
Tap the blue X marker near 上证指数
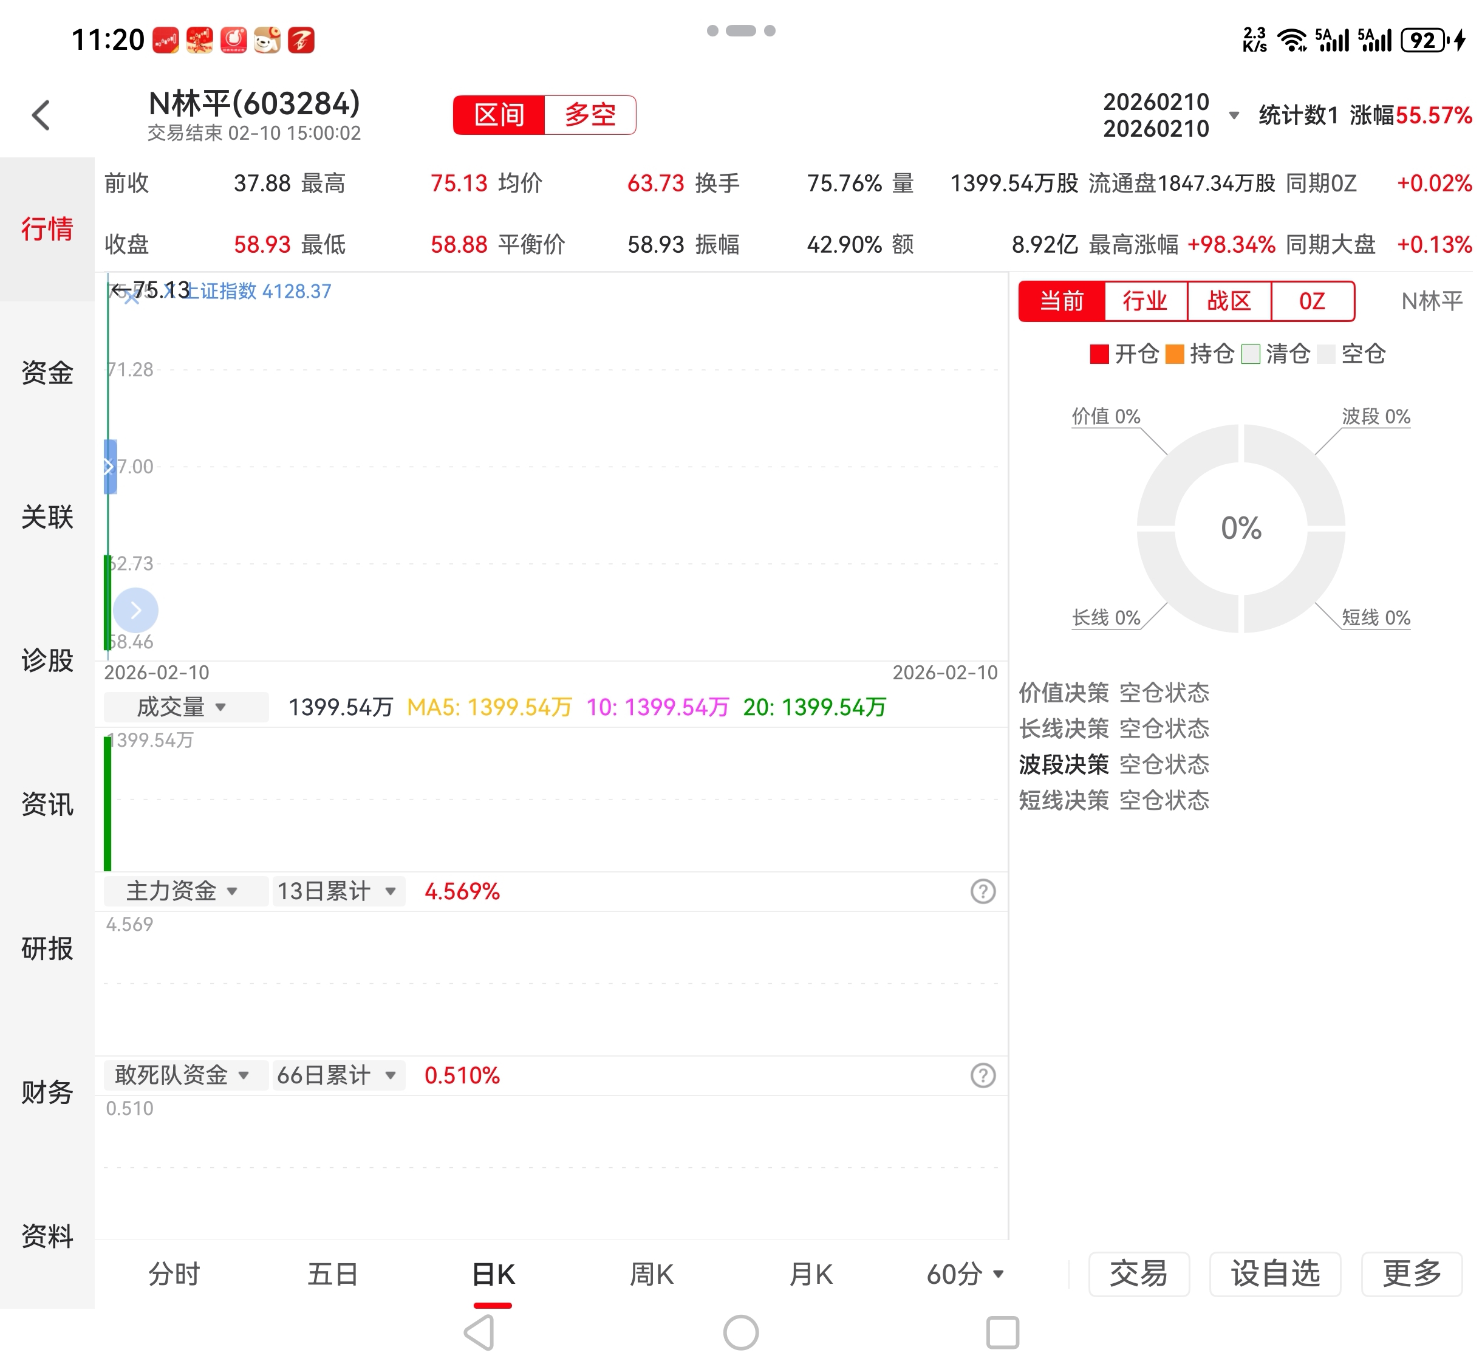132,298
